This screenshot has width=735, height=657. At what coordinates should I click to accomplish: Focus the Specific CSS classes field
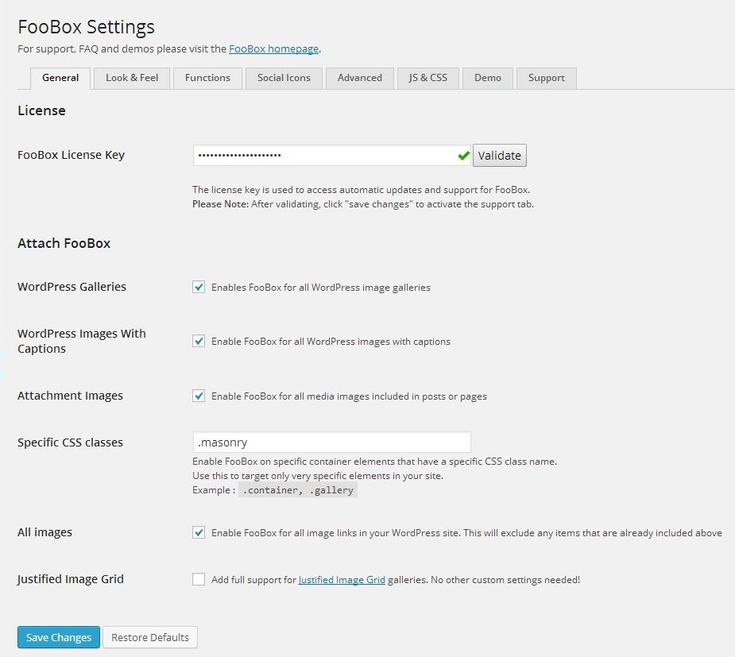pos(332,443)
